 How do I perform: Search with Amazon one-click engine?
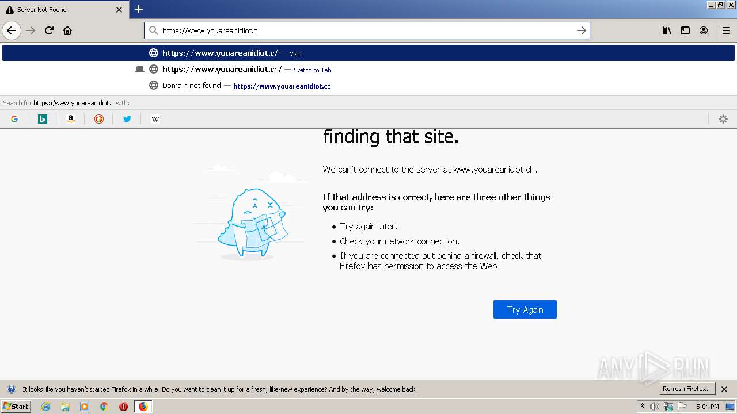coord(71,119)
